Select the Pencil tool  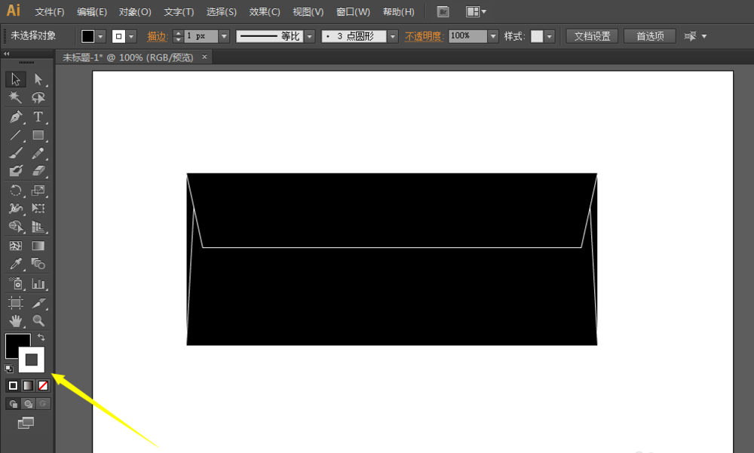click(x=38, y=154)
